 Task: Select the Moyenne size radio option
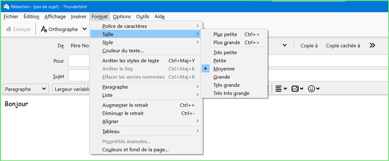(x=224, y=69)
